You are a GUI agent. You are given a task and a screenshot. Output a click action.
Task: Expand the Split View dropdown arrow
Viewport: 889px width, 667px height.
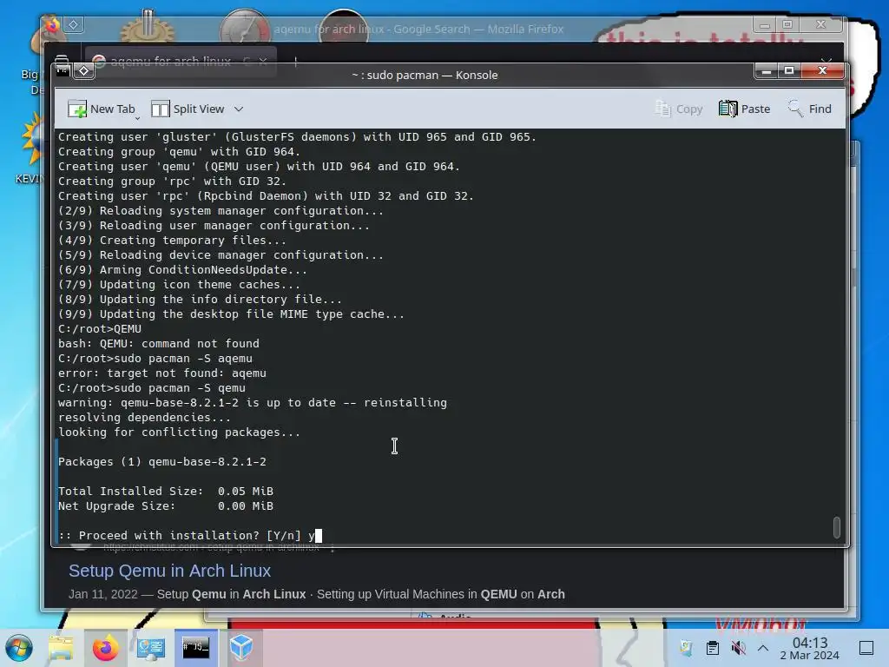[239, 109]
